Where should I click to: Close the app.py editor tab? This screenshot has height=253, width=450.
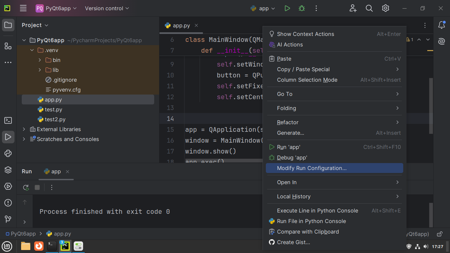tap(196, 25)
